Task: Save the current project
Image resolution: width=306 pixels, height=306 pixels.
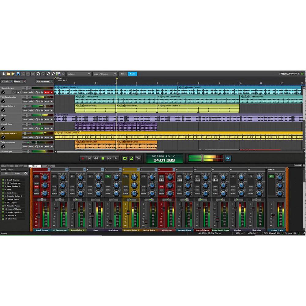Action: (18, 74)
